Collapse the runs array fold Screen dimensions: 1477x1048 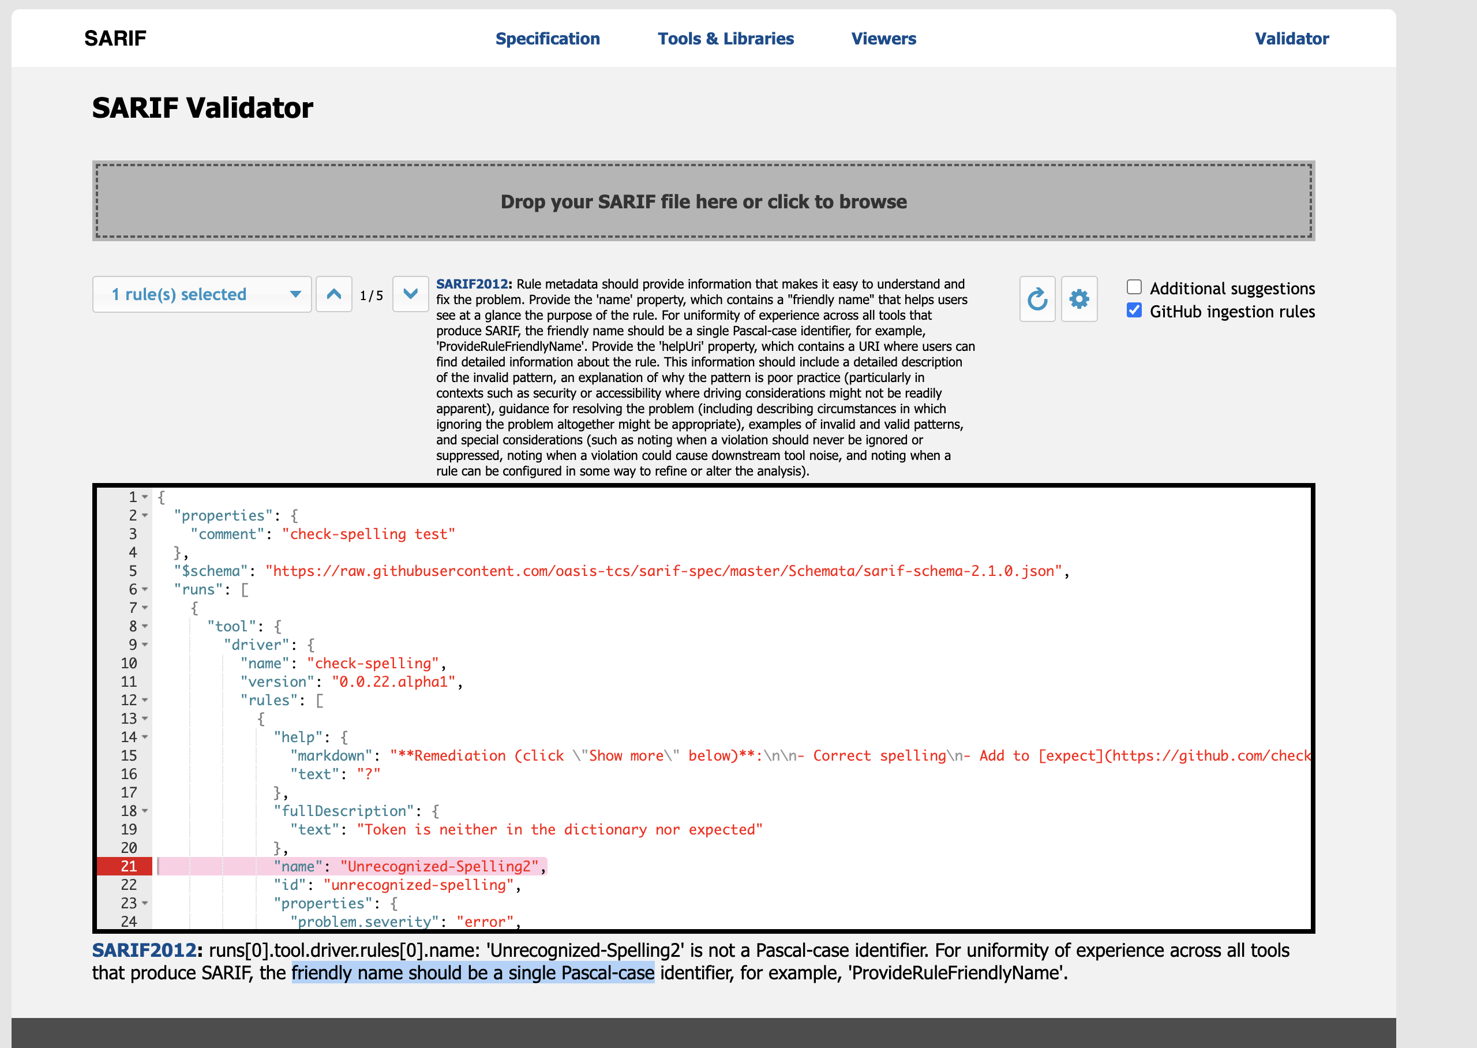click(x=144, y=589)
